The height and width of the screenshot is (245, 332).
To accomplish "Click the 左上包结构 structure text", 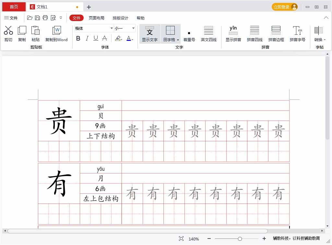I will click(101, 199).
